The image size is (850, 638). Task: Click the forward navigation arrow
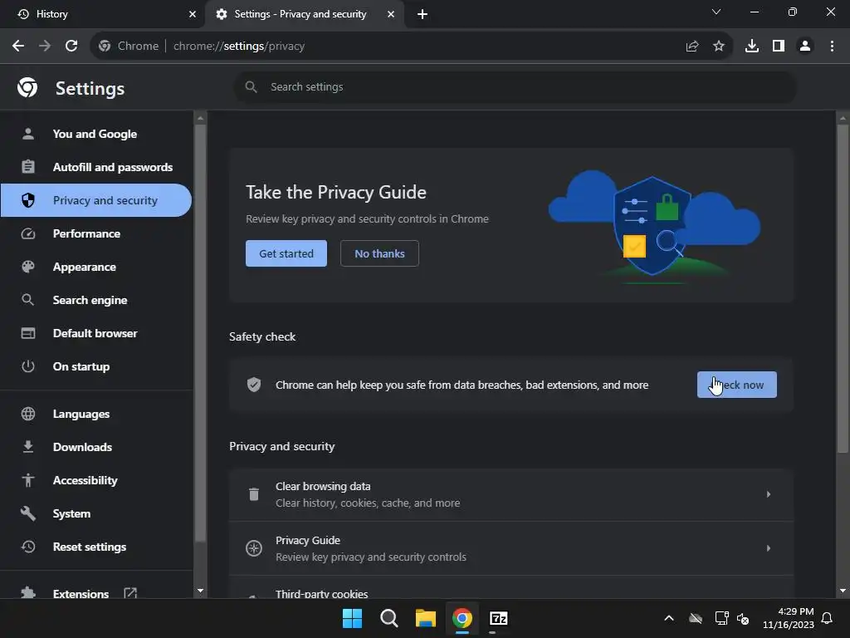(x=45, y=47)
